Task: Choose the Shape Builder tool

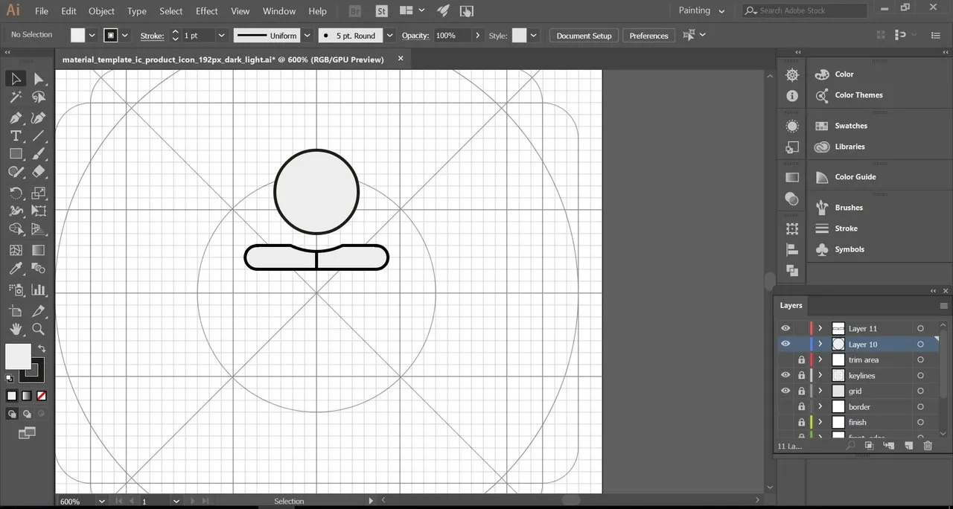Action: (16, 230)
